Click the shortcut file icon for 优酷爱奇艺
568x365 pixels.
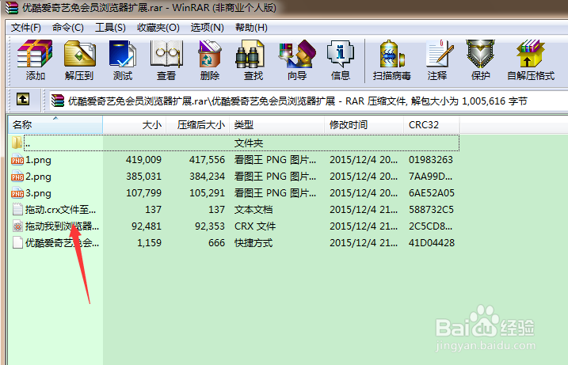pos(17,242)
